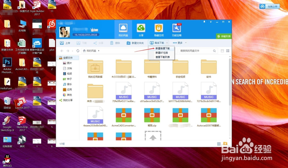
Task: Select 其他 category in the sidebar
Action: tap(68, 95)
